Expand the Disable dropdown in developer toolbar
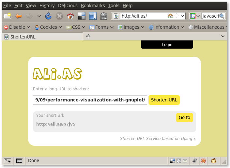The width and height of the screenshot is (230, 168). coord(17,27)
